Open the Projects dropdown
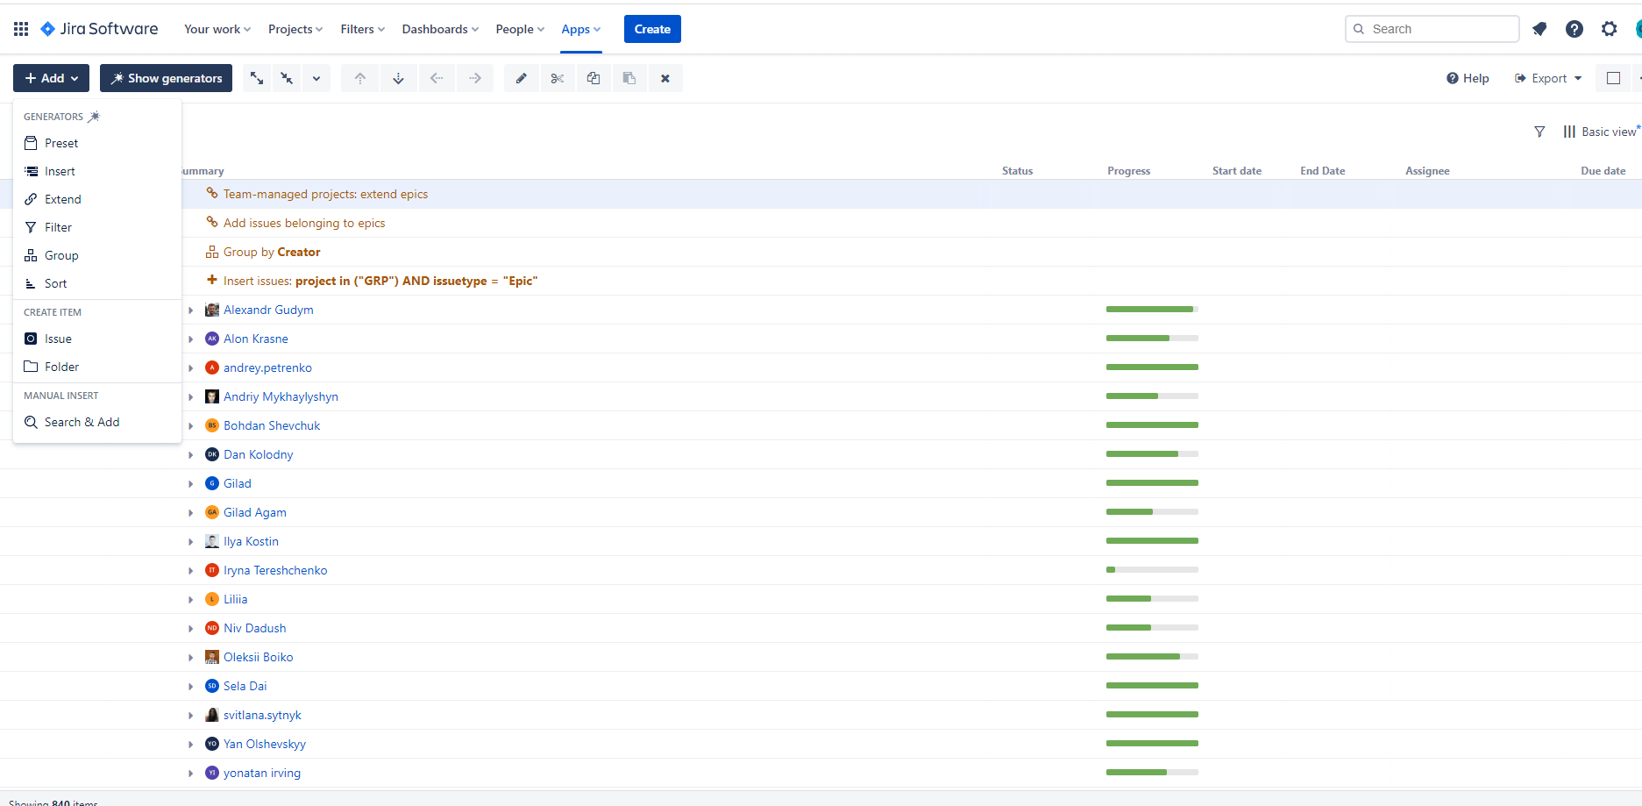Screen dimensions: 1642x806 tap(295, 29)
